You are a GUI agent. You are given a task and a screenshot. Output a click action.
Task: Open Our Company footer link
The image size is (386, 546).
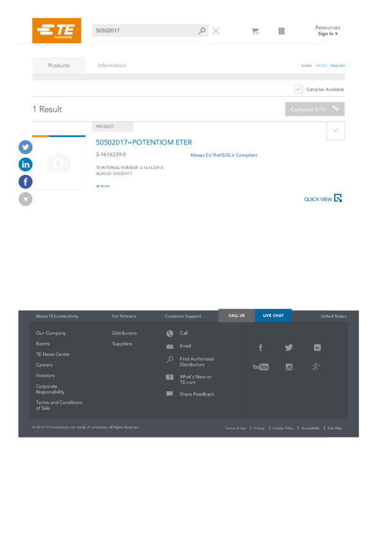click(x=51, y=333)
